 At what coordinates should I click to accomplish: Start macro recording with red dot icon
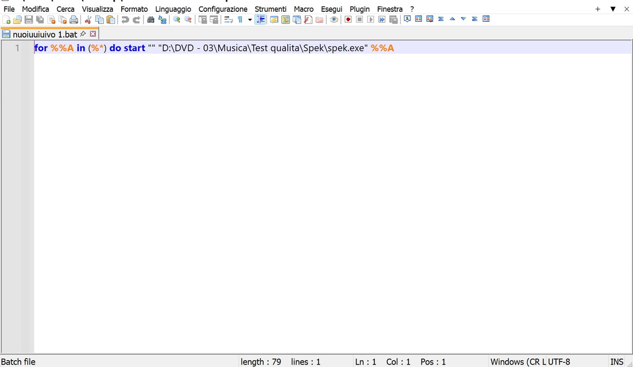point(348,20)
